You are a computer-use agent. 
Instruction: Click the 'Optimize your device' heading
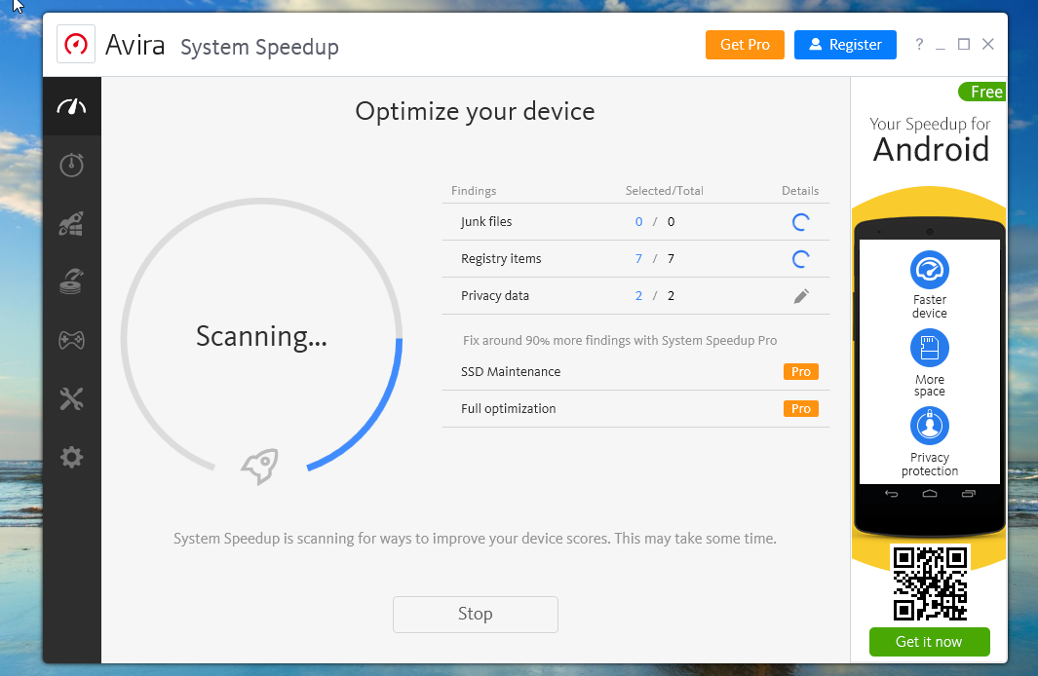475,111
